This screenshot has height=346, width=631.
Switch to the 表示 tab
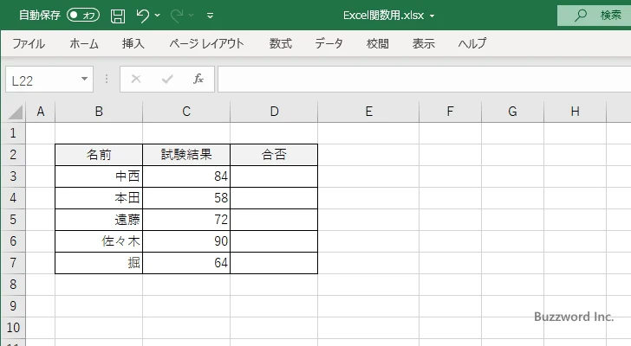click(x=423, y=43)
